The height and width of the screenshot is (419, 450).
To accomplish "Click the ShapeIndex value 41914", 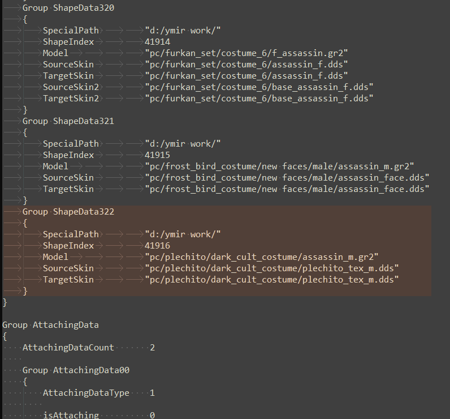I will (x=157, y=42).
